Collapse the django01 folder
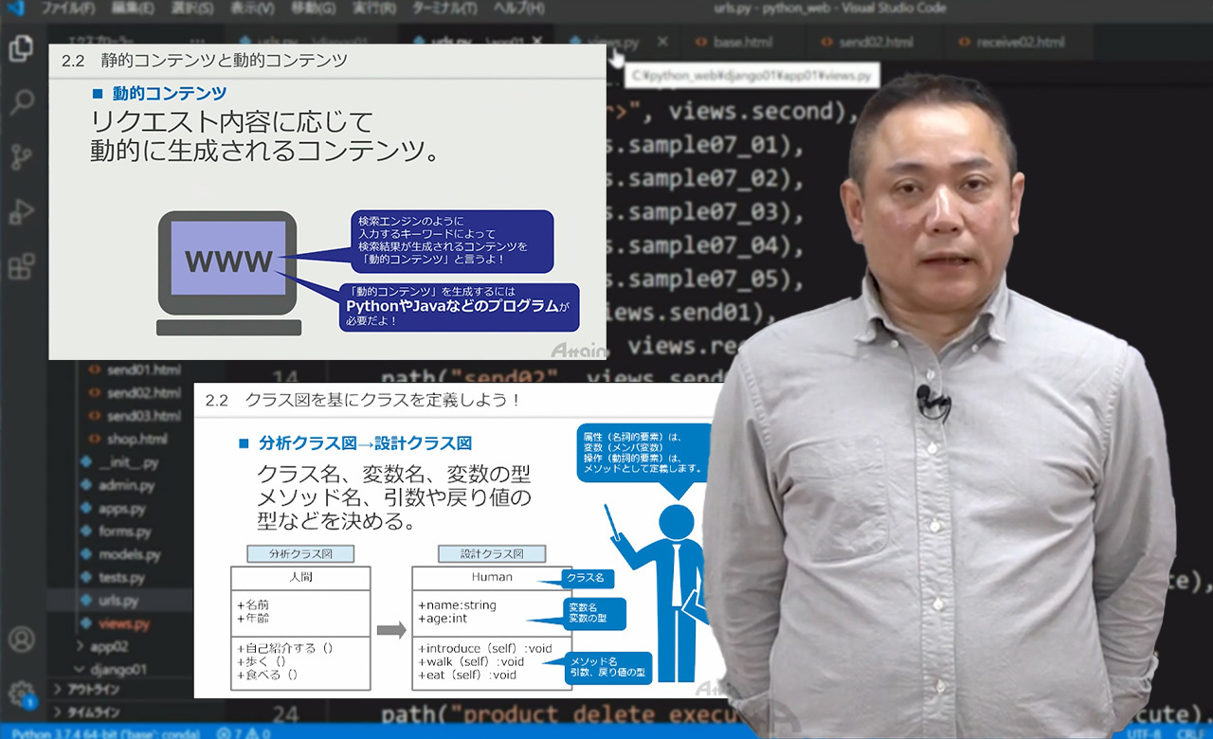Viewport: 1213px width, 739px height. pos(123,669)
